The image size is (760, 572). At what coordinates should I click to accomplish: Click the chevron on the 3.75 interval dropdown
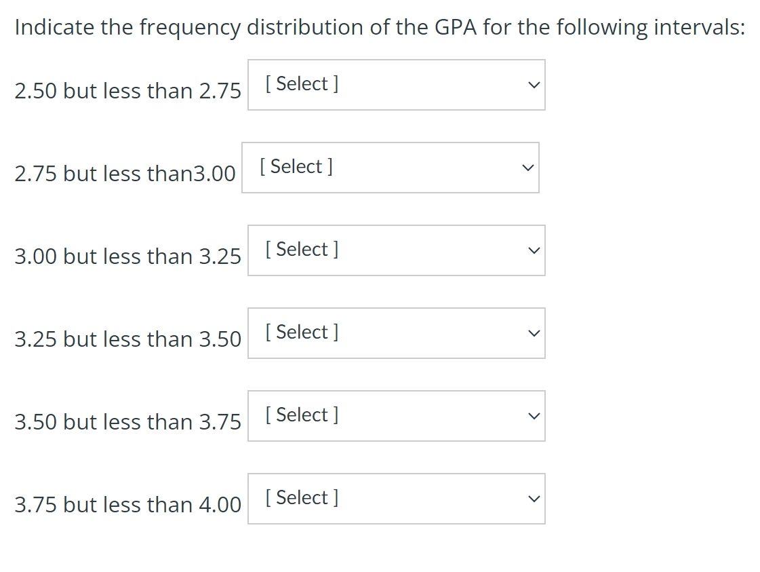[x=534, y=498]
